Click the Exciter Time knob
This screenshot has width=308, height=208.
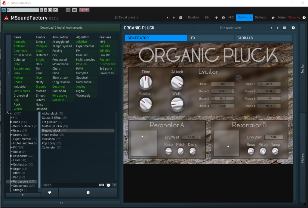[x=146, y=82]
